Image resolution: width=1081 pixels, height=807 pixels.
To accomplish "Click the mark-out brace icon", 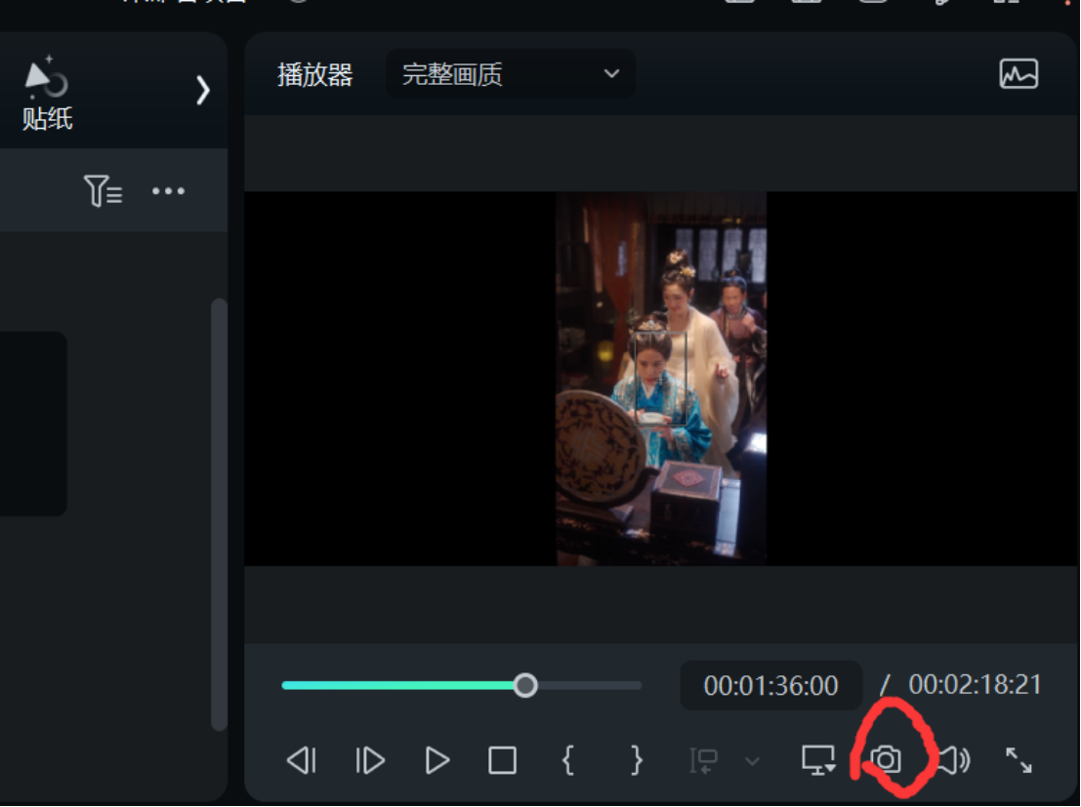I will (635, 760).
